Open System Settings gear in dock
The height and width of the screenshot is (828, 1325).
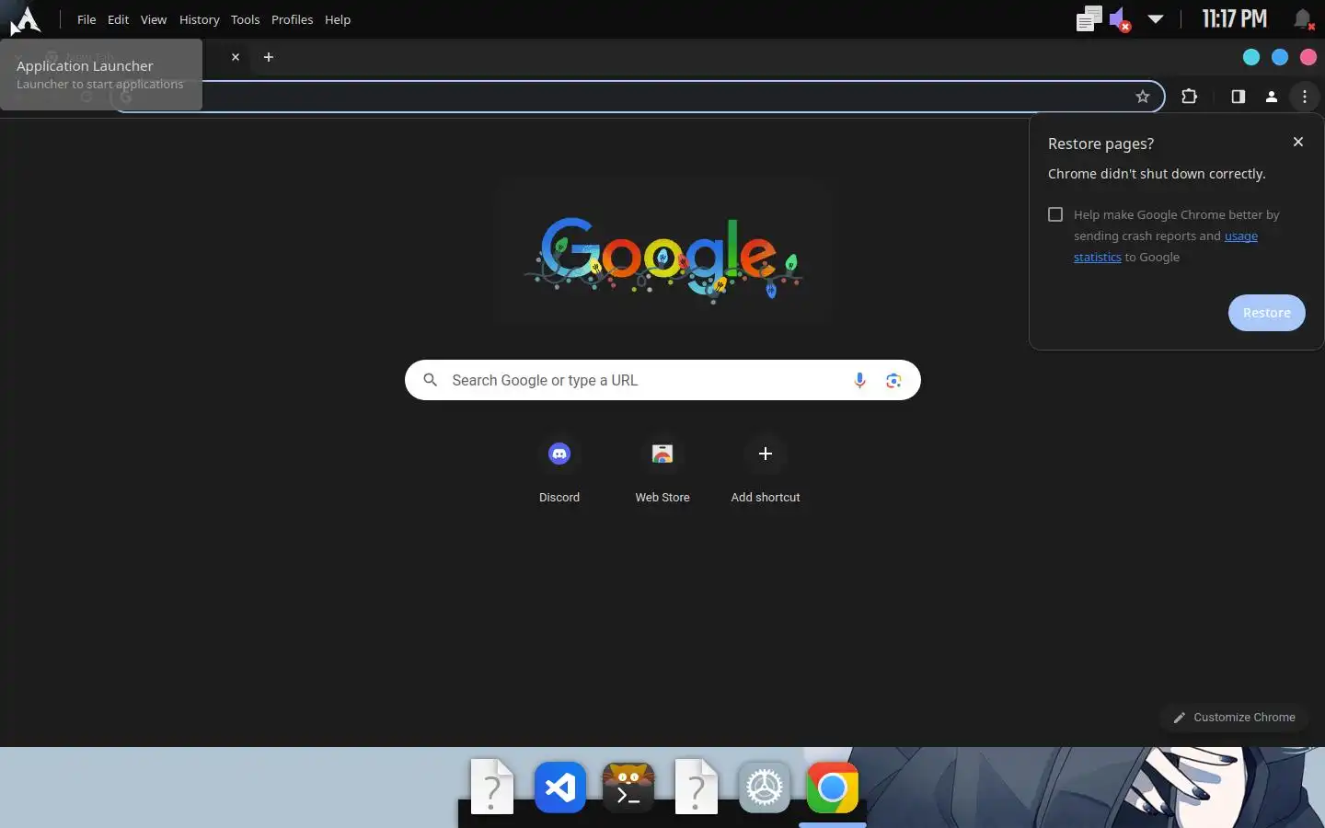[x=765, y=788]
